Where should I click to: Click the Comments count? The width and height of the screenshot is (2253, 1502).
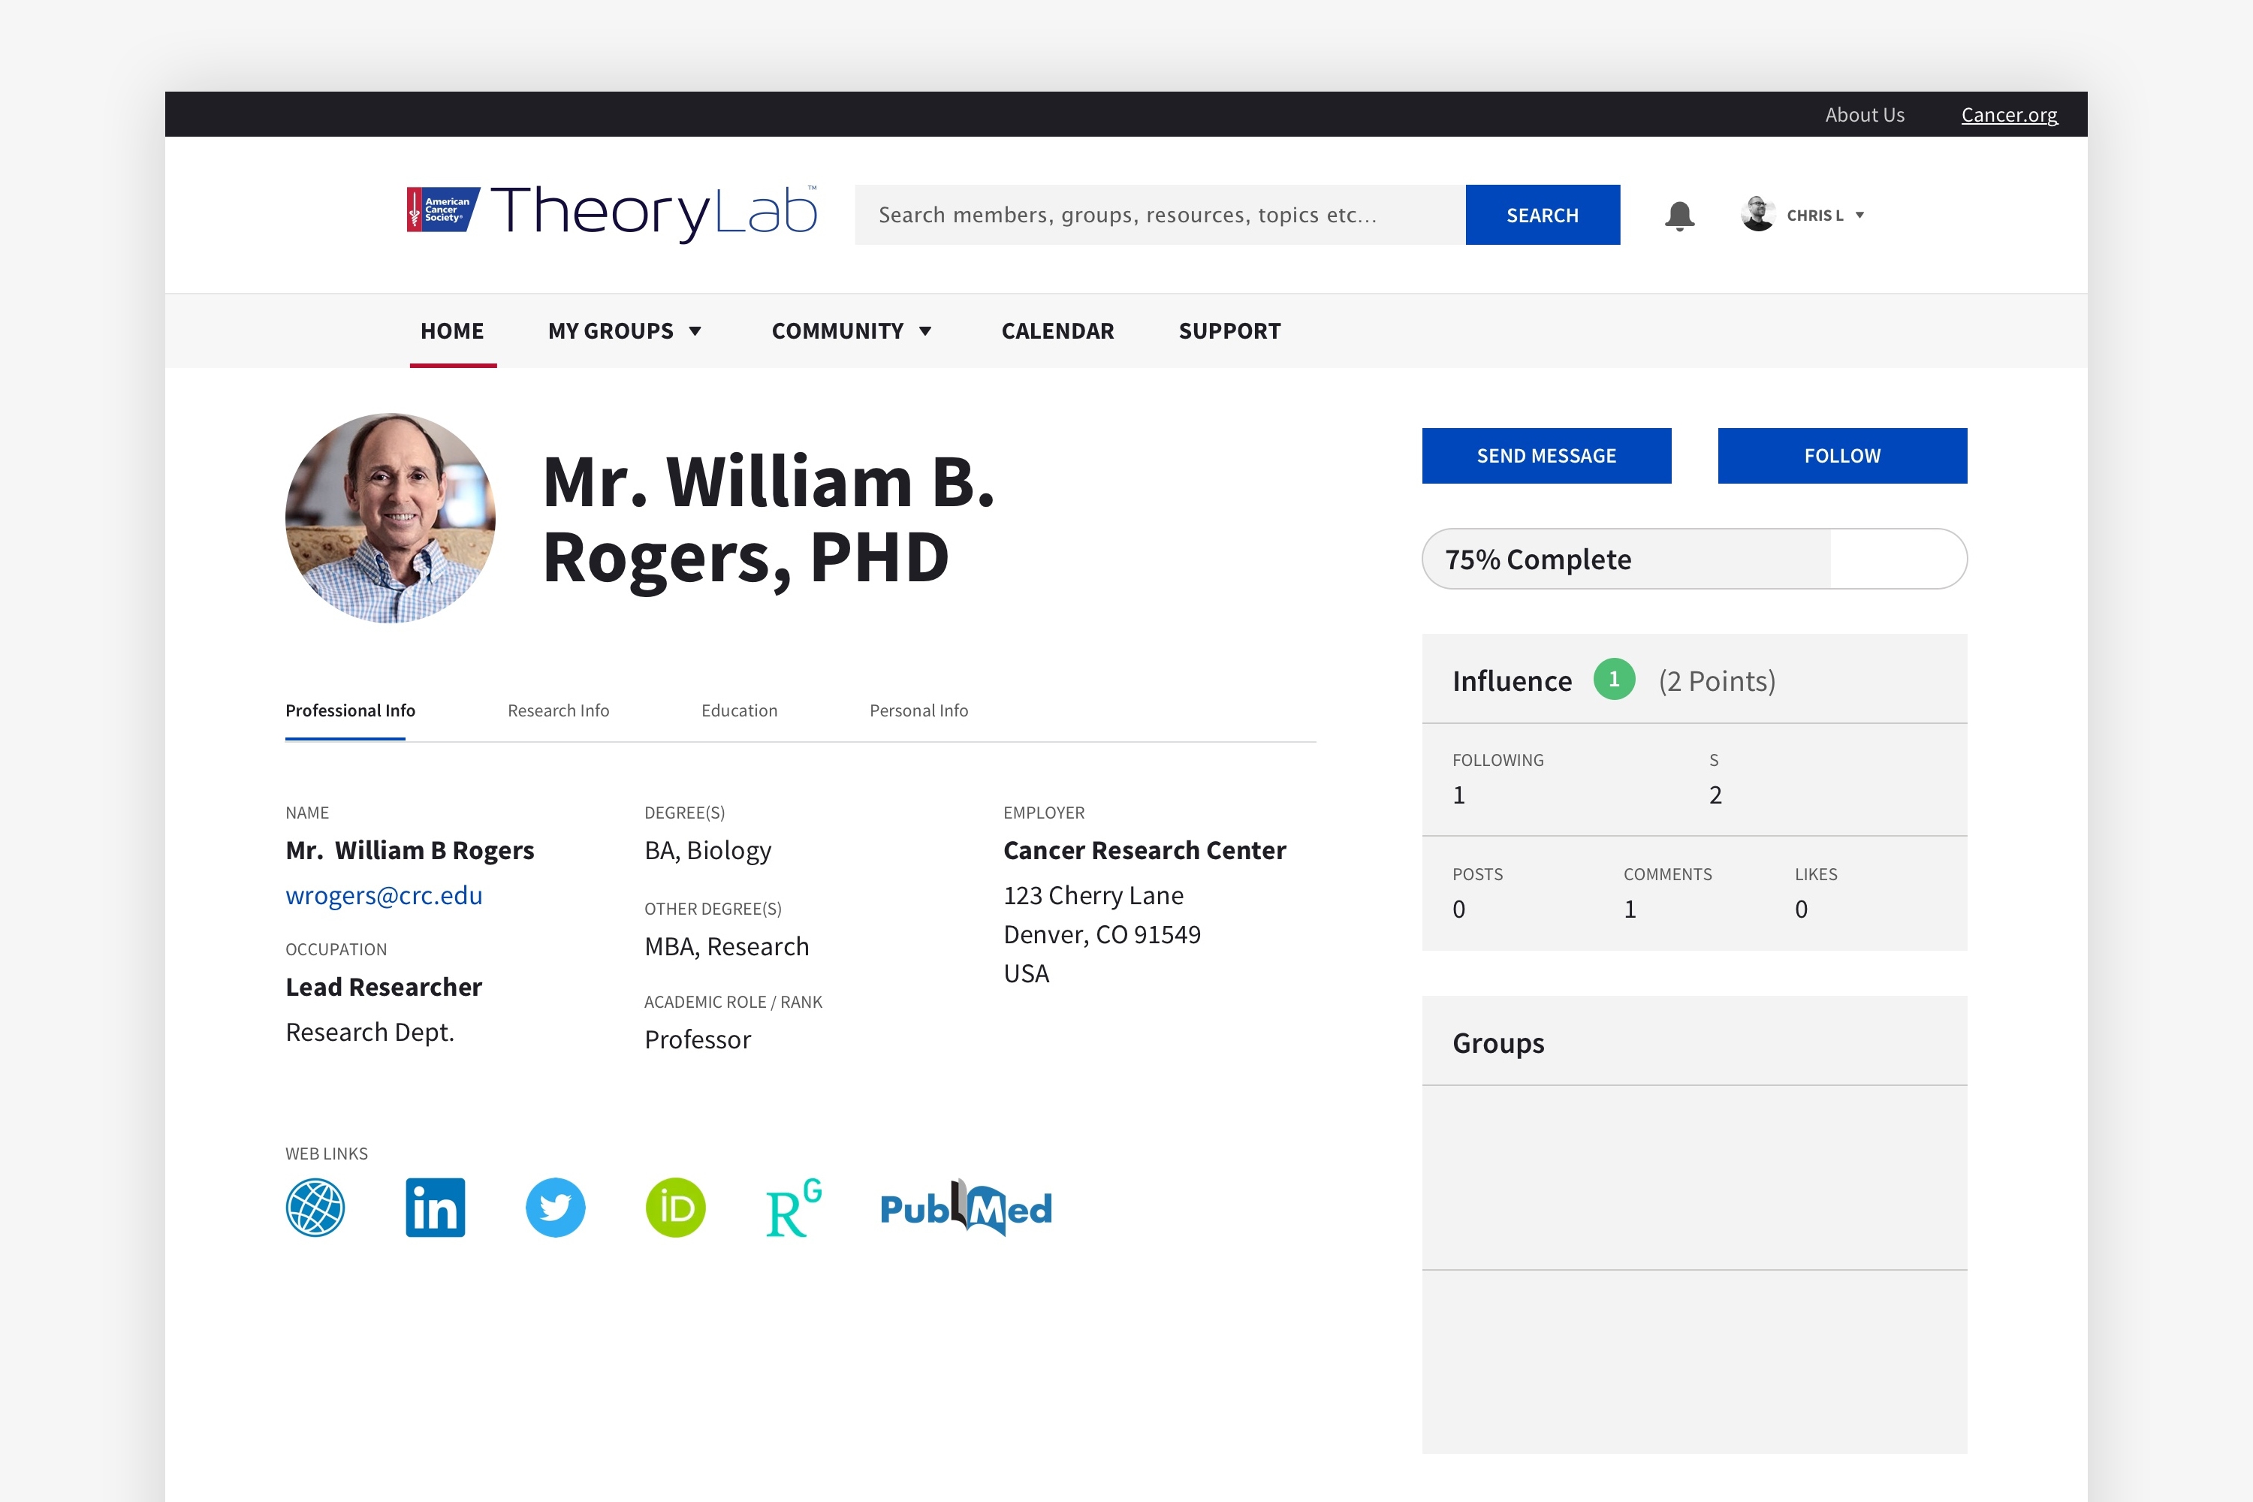click(1630, 909)
